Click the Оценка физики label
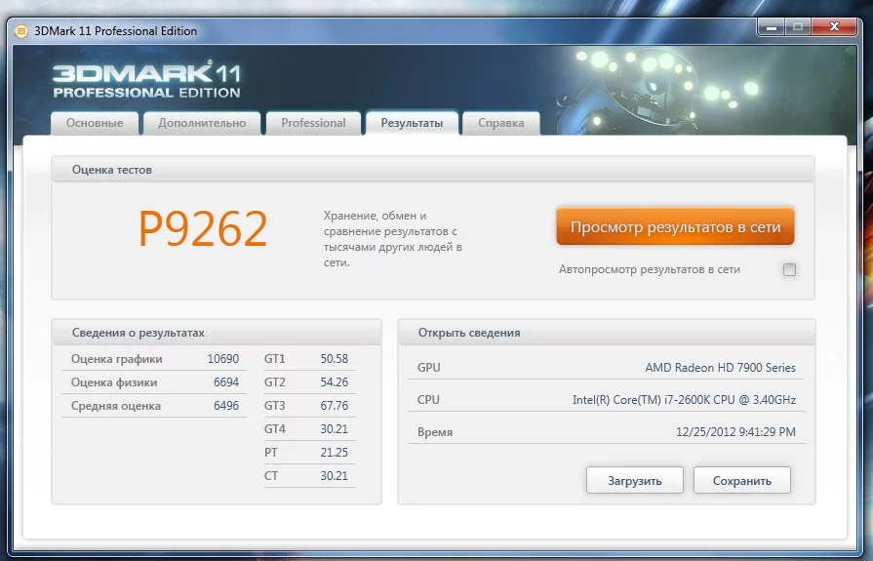 [x=114, y=382]
